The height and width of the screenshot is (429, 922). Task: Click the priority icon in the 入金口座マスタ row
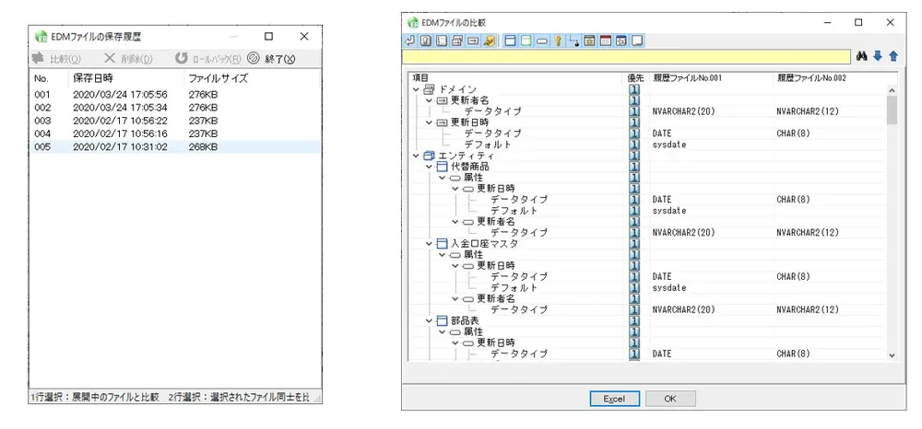pos(634,244)
